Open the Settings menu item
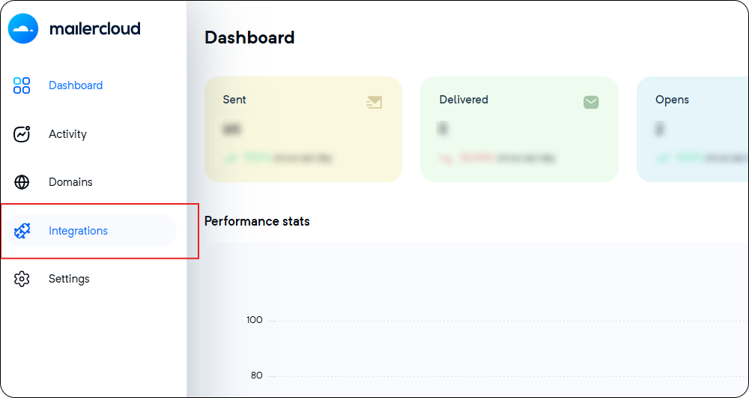This screenshot has width=749, height=398. pos(69,279)
